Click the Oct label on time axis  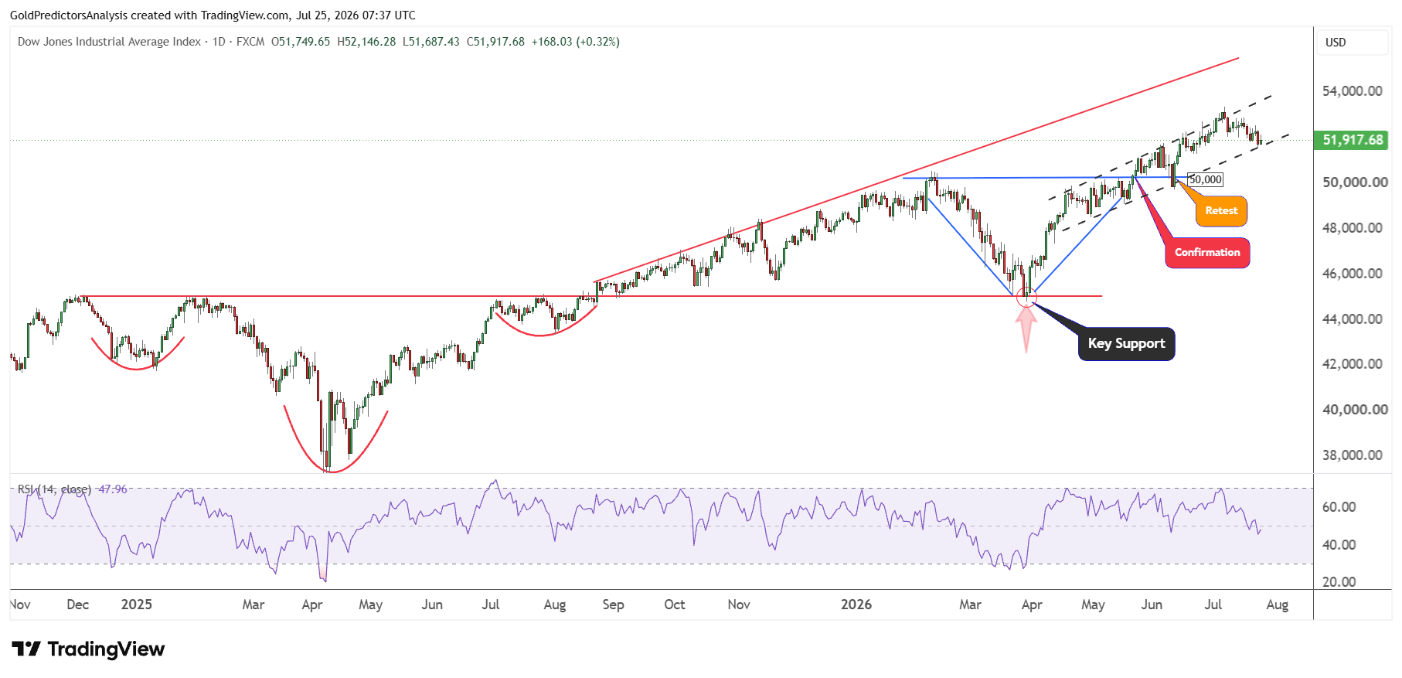pos(675,605)
